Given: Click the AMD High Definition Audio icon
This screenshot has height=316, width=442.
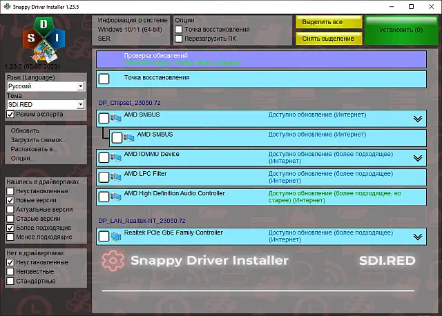Looking at the screenshot, I should coord(116,197).
